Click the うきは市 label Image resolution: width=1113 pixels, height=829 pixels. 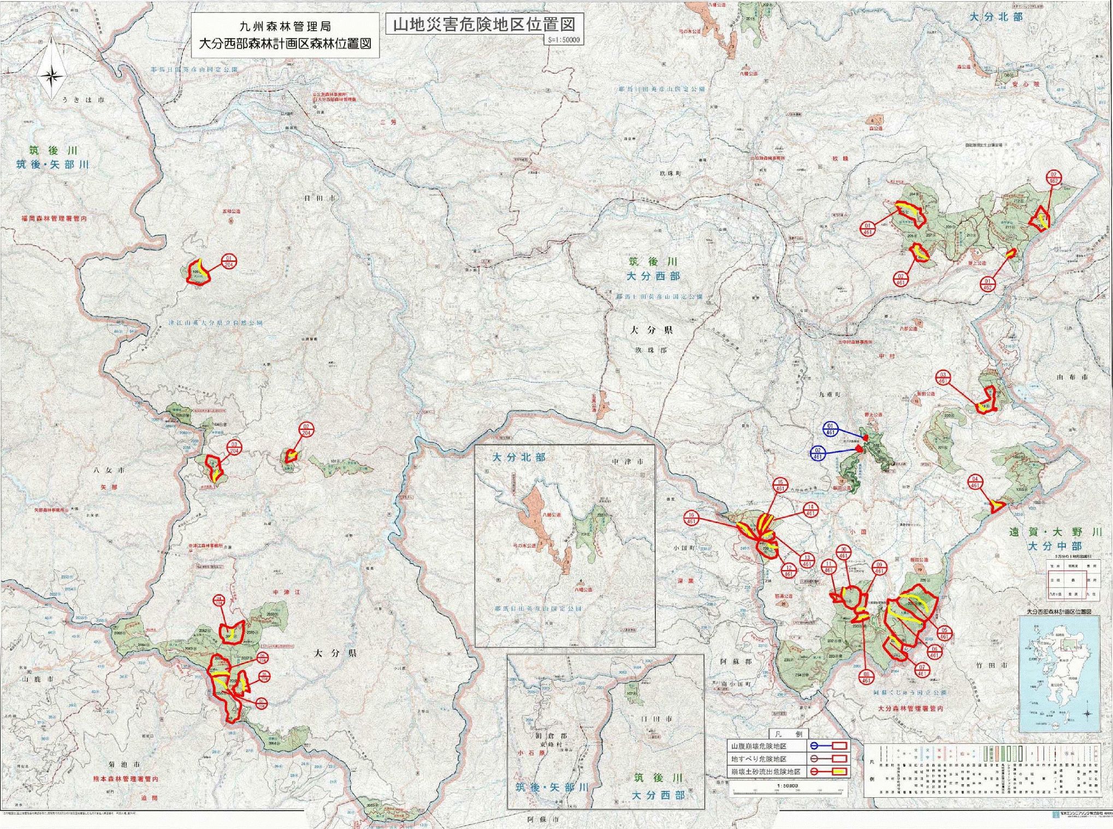point(83,100)
